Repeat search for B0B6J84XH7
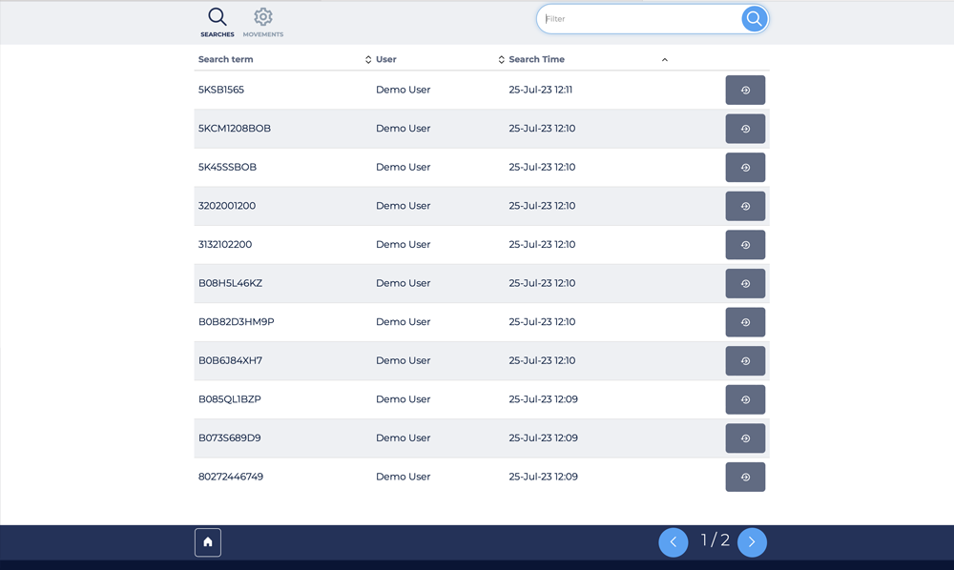 (745, 361)
